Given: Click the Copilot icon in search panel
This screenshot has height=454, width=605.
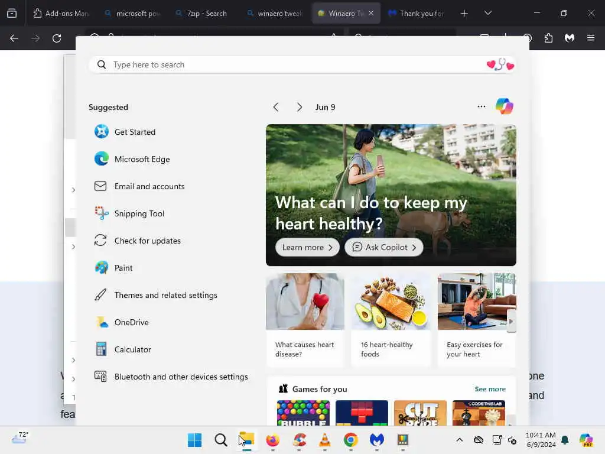Looking at the screenshot, I should [x=505, y=106].
